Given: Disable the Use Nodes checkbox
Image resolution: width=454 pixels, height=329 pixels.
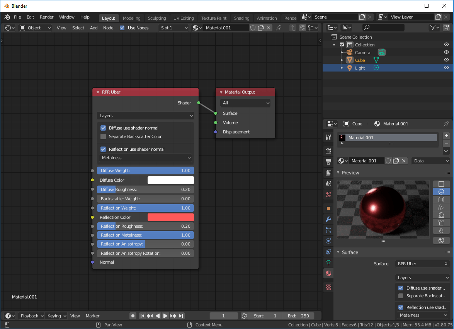Looking at the screenshot, I should (122, 28).
